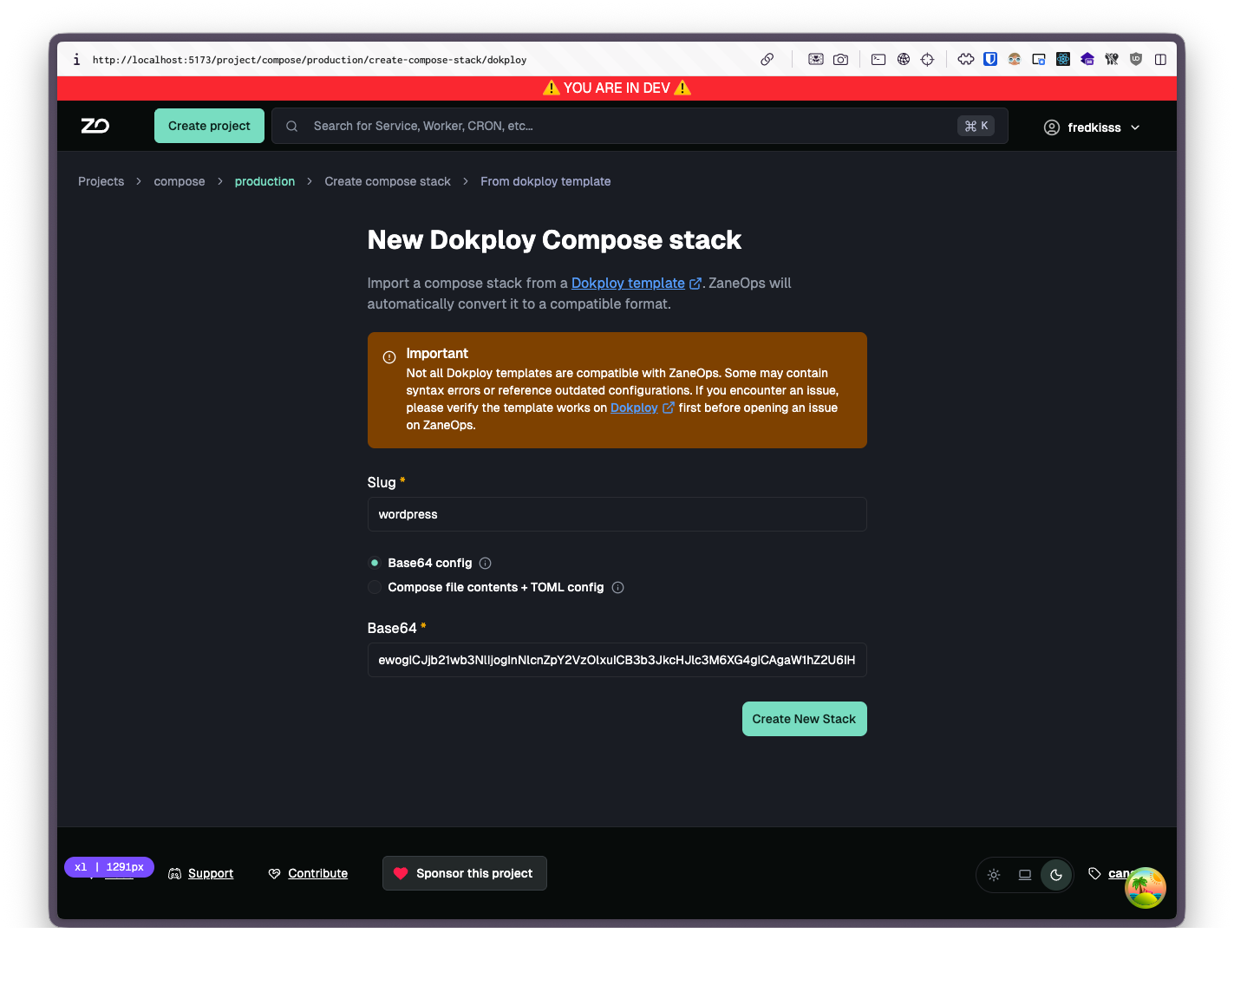Click the crosshair target icon in browser toolbar
This screenshot has width=1234, height=992.
[928, 60]
